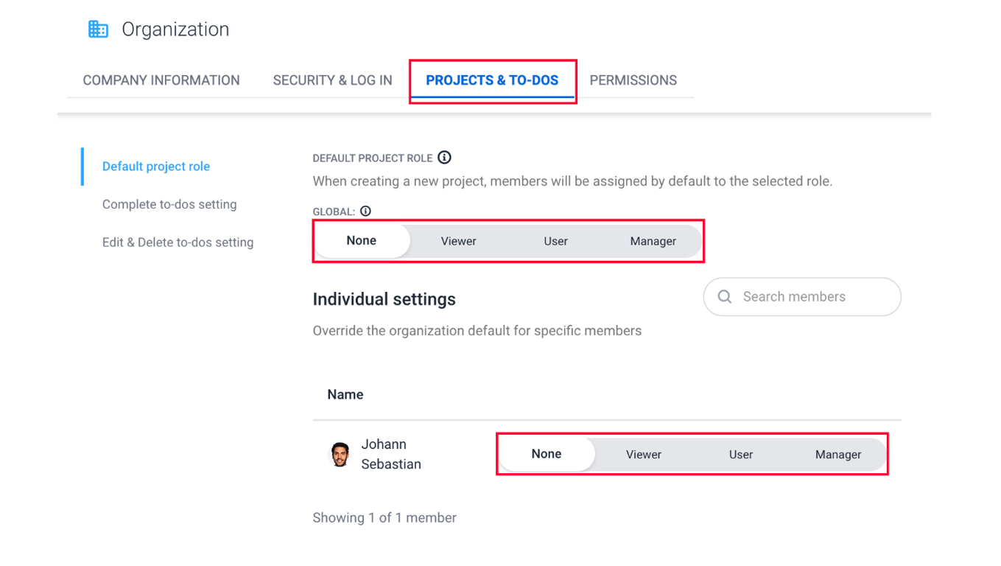Switch to the Security & Log In tab
The height and width of the screenshot is (566, 1001).
tap(332, 80)
